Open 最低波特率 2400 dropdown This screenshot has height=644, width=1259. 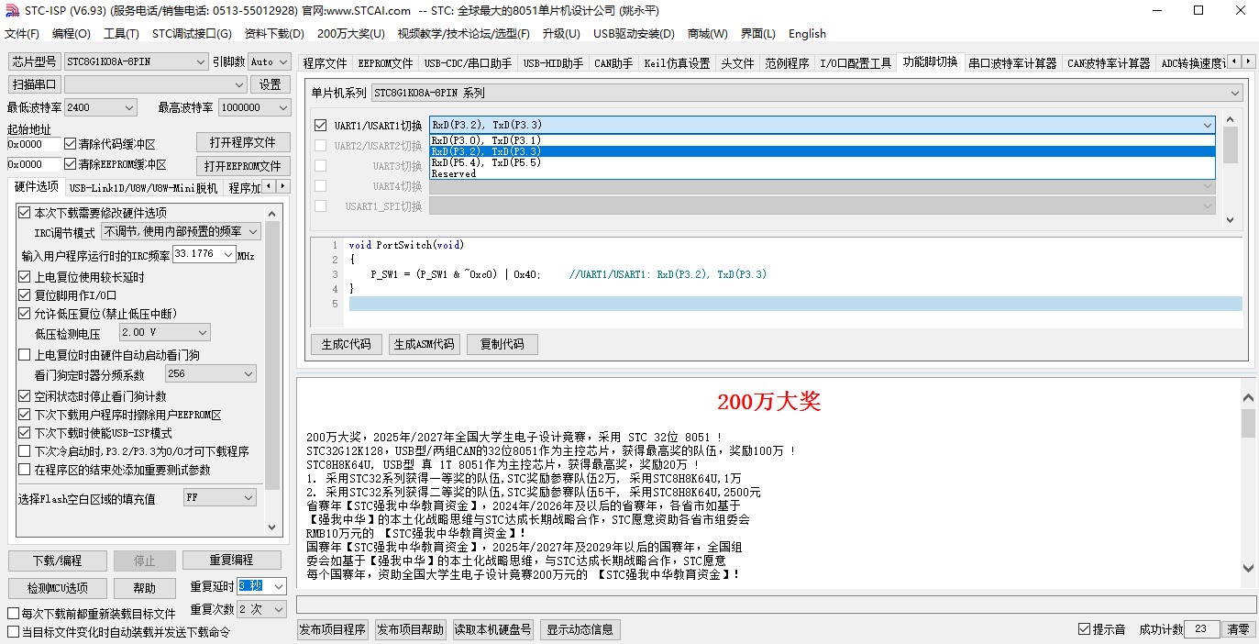coord(101,107)
